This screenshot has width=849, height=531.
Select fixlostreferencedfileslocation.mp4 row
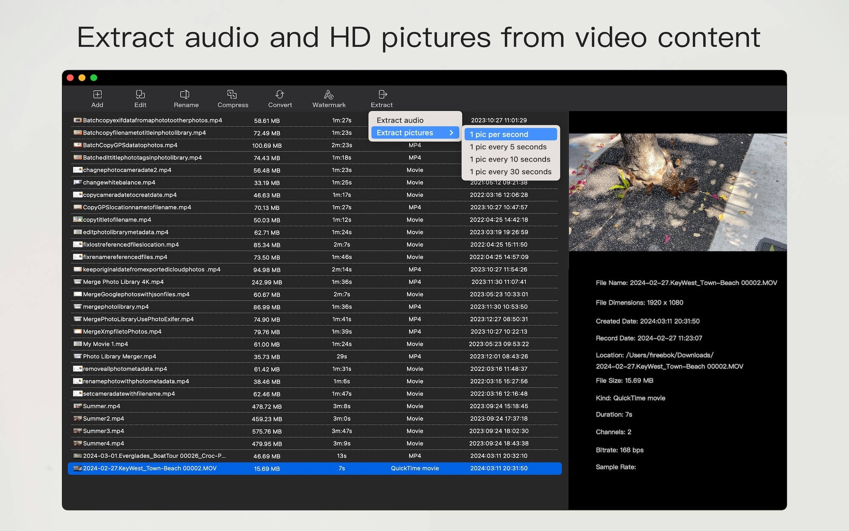(x=314, y=244)
